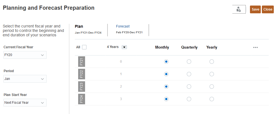This screenshot has height=114, width=276.
Task: Click the user assistance icon button
Action: [239, 9]
